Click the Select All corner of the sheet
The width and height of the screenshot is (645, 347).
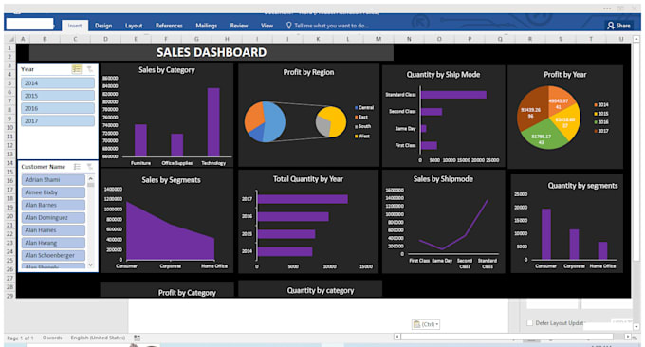[x=10, y=39]
